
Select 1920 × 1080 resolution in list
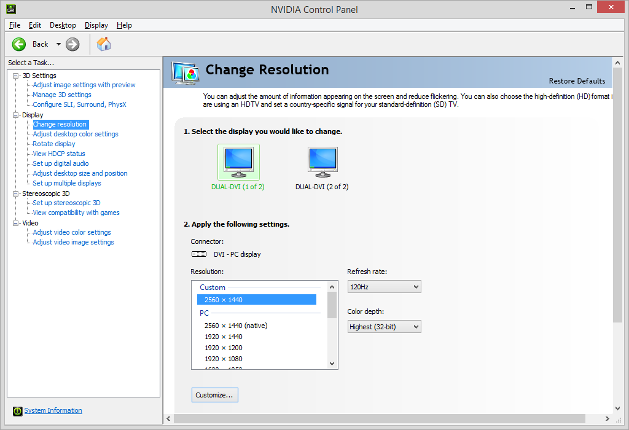224,359
